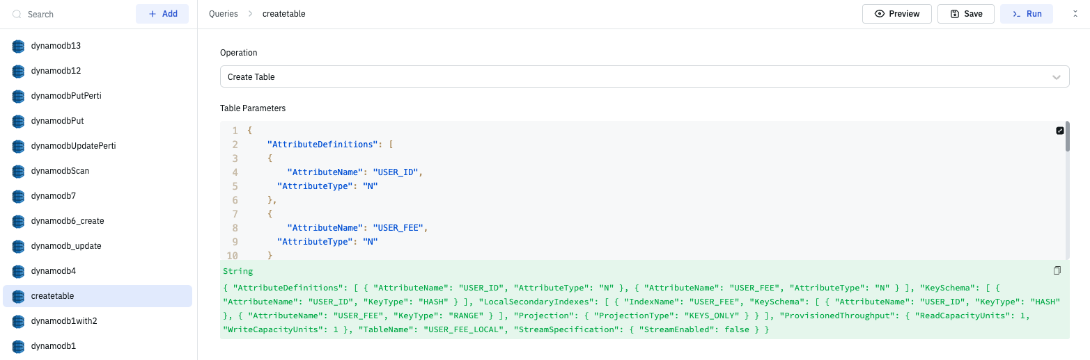Preview the query with the eye button
1090x360 pixels.
point(896,14)
